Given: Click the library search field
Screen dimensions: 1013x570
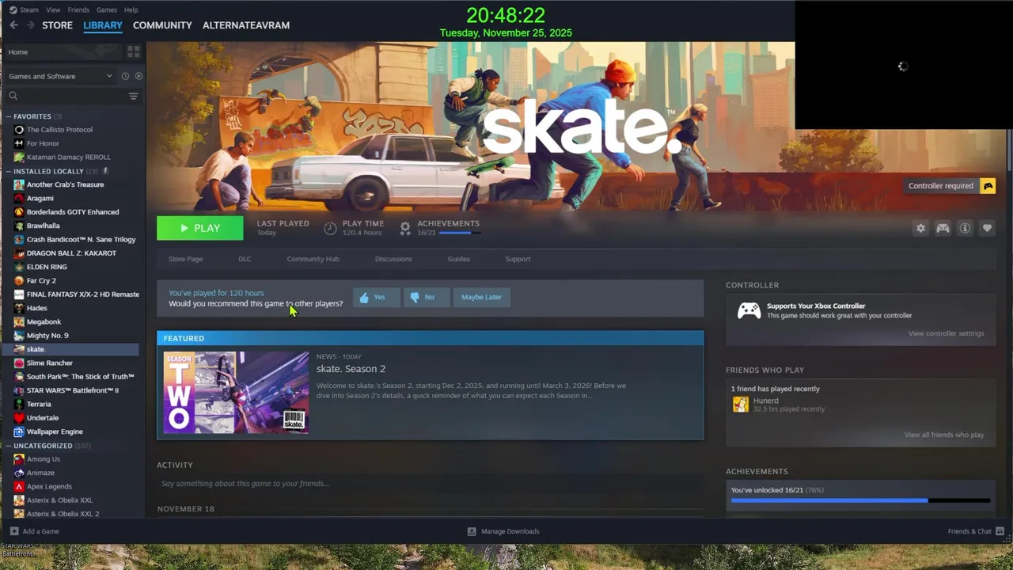Looking at the screenshot, I should click(x=71, y=96).
